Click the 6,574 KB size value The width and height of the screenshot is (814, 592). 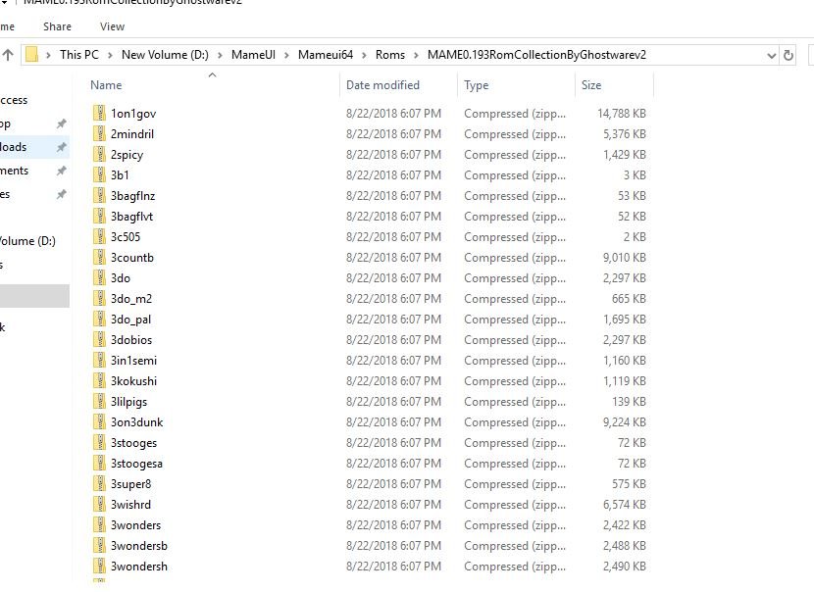point(625,505)
